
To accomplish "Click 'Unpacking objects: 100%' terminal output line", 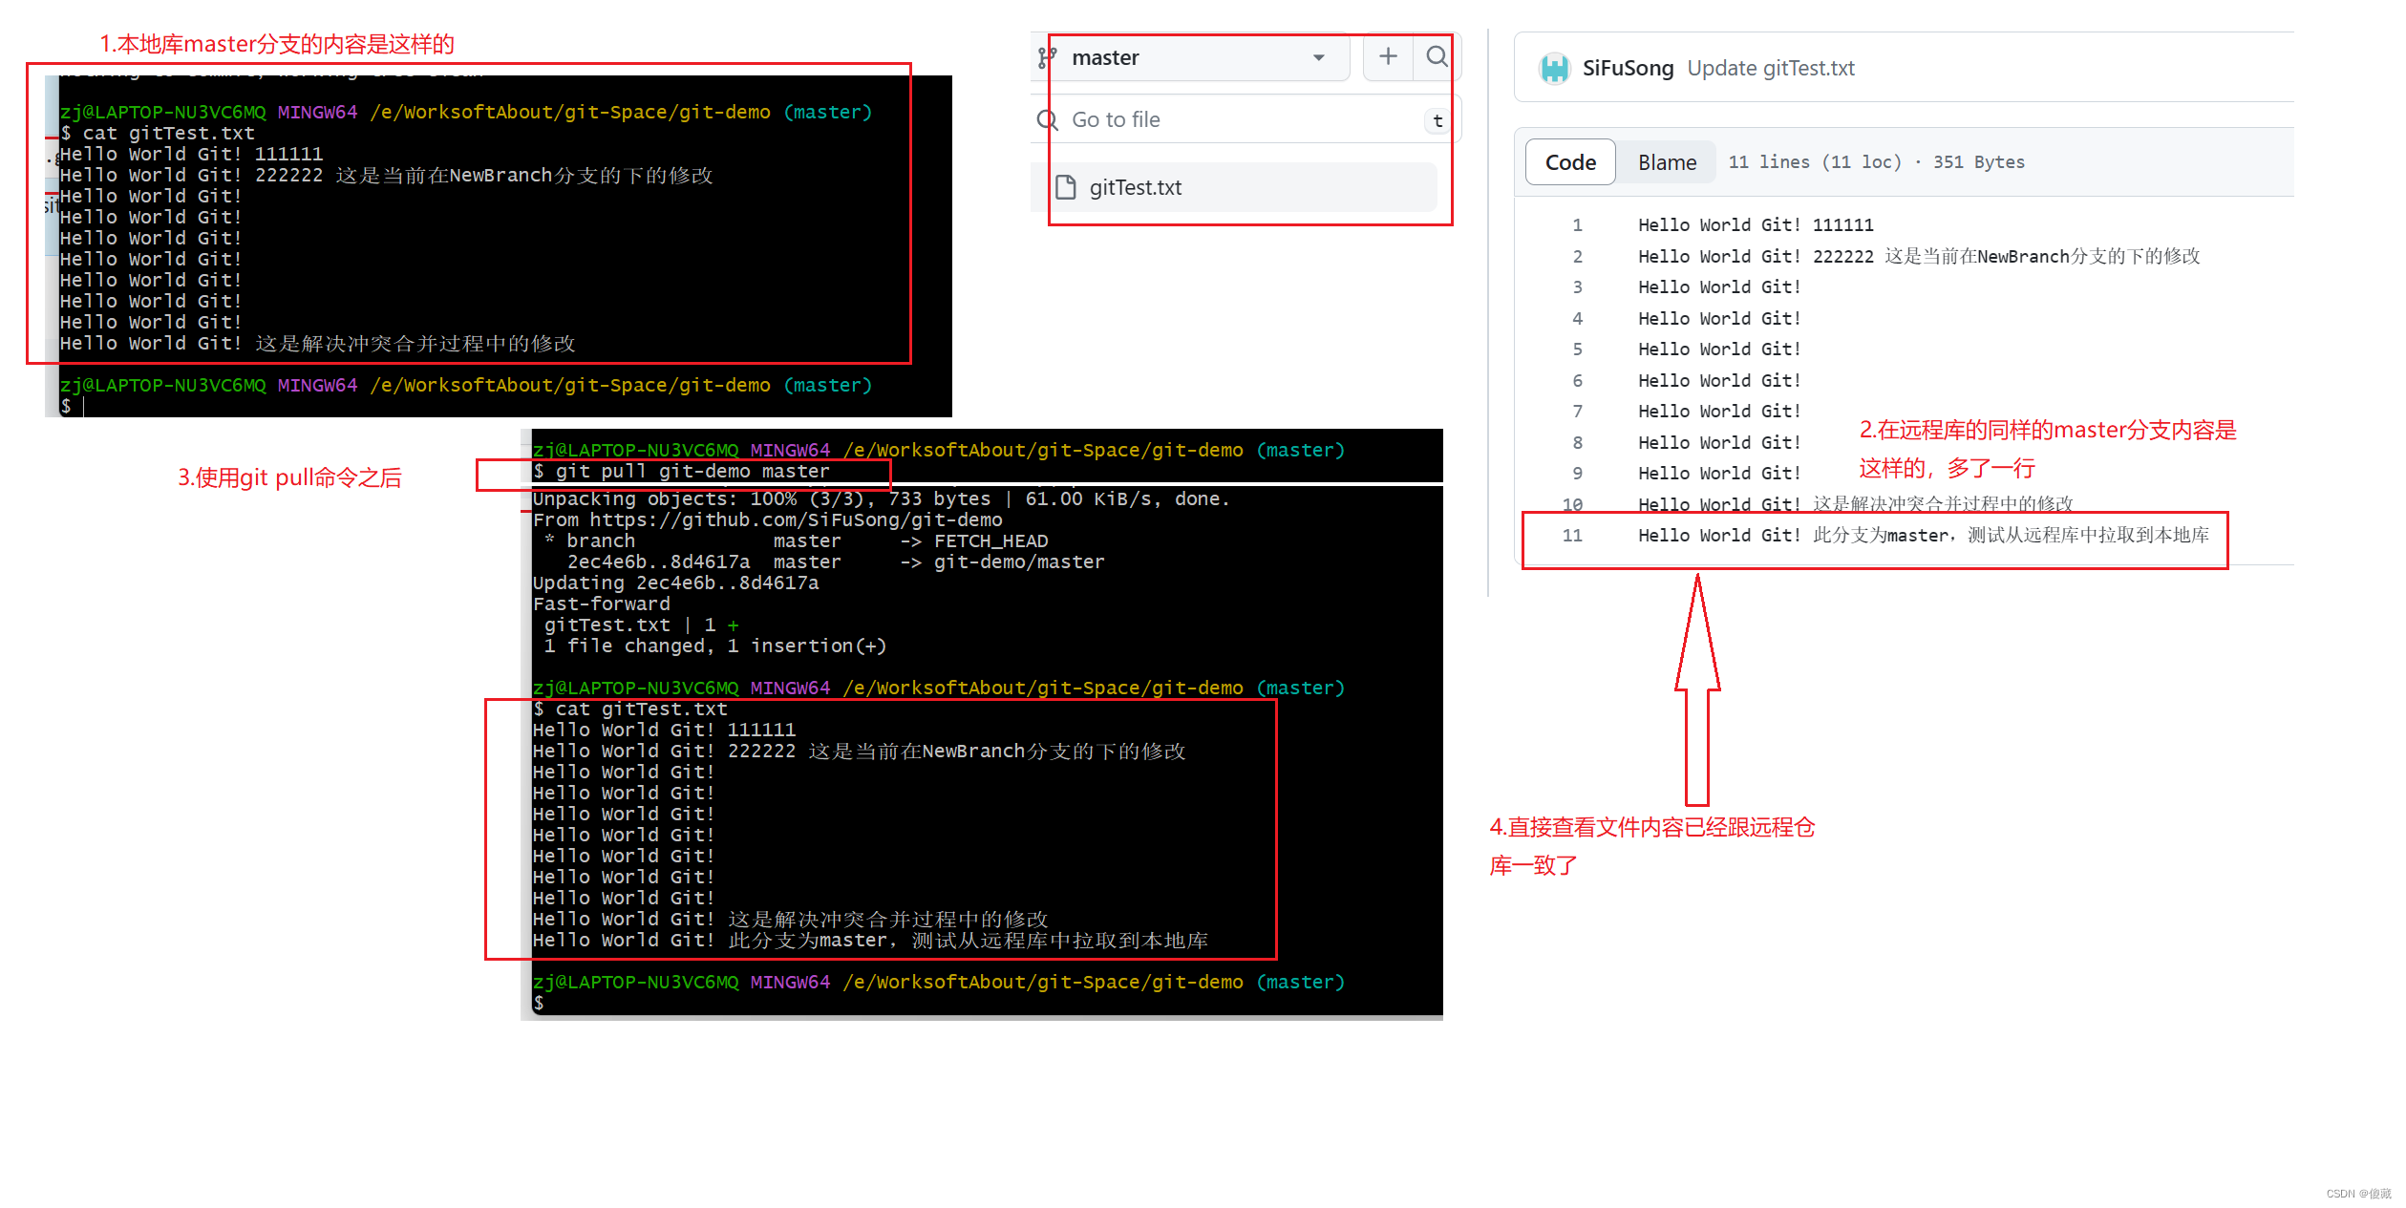I will coord(881,499).
